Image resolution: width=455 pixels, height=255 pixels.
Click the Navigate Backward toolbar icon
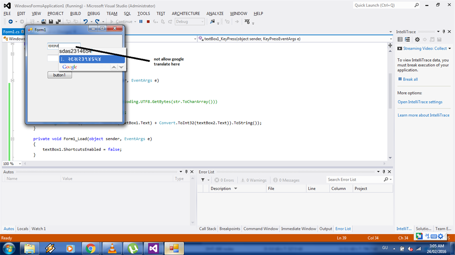(11, 22)
